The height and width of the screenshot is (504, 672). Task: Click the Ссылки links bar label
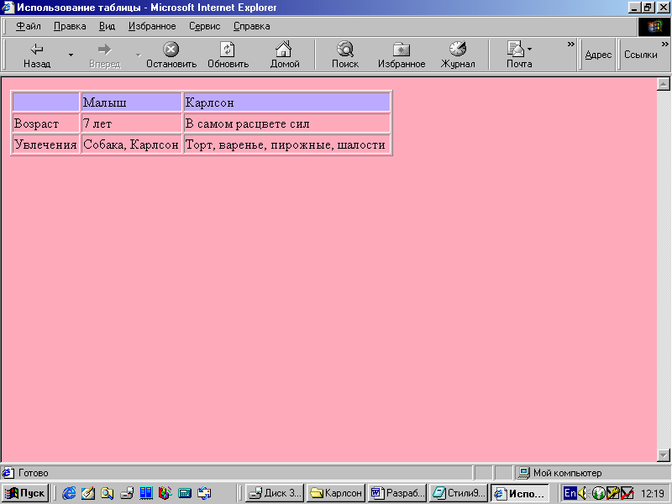click(x=640, y=55)
